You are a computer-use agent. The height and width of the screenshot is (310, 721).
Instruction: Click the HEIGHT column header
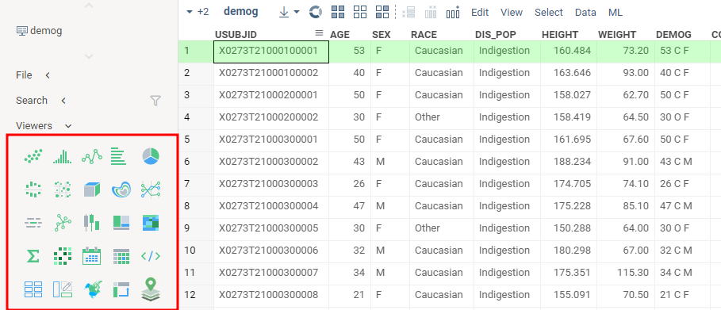[x=560, y=35]
